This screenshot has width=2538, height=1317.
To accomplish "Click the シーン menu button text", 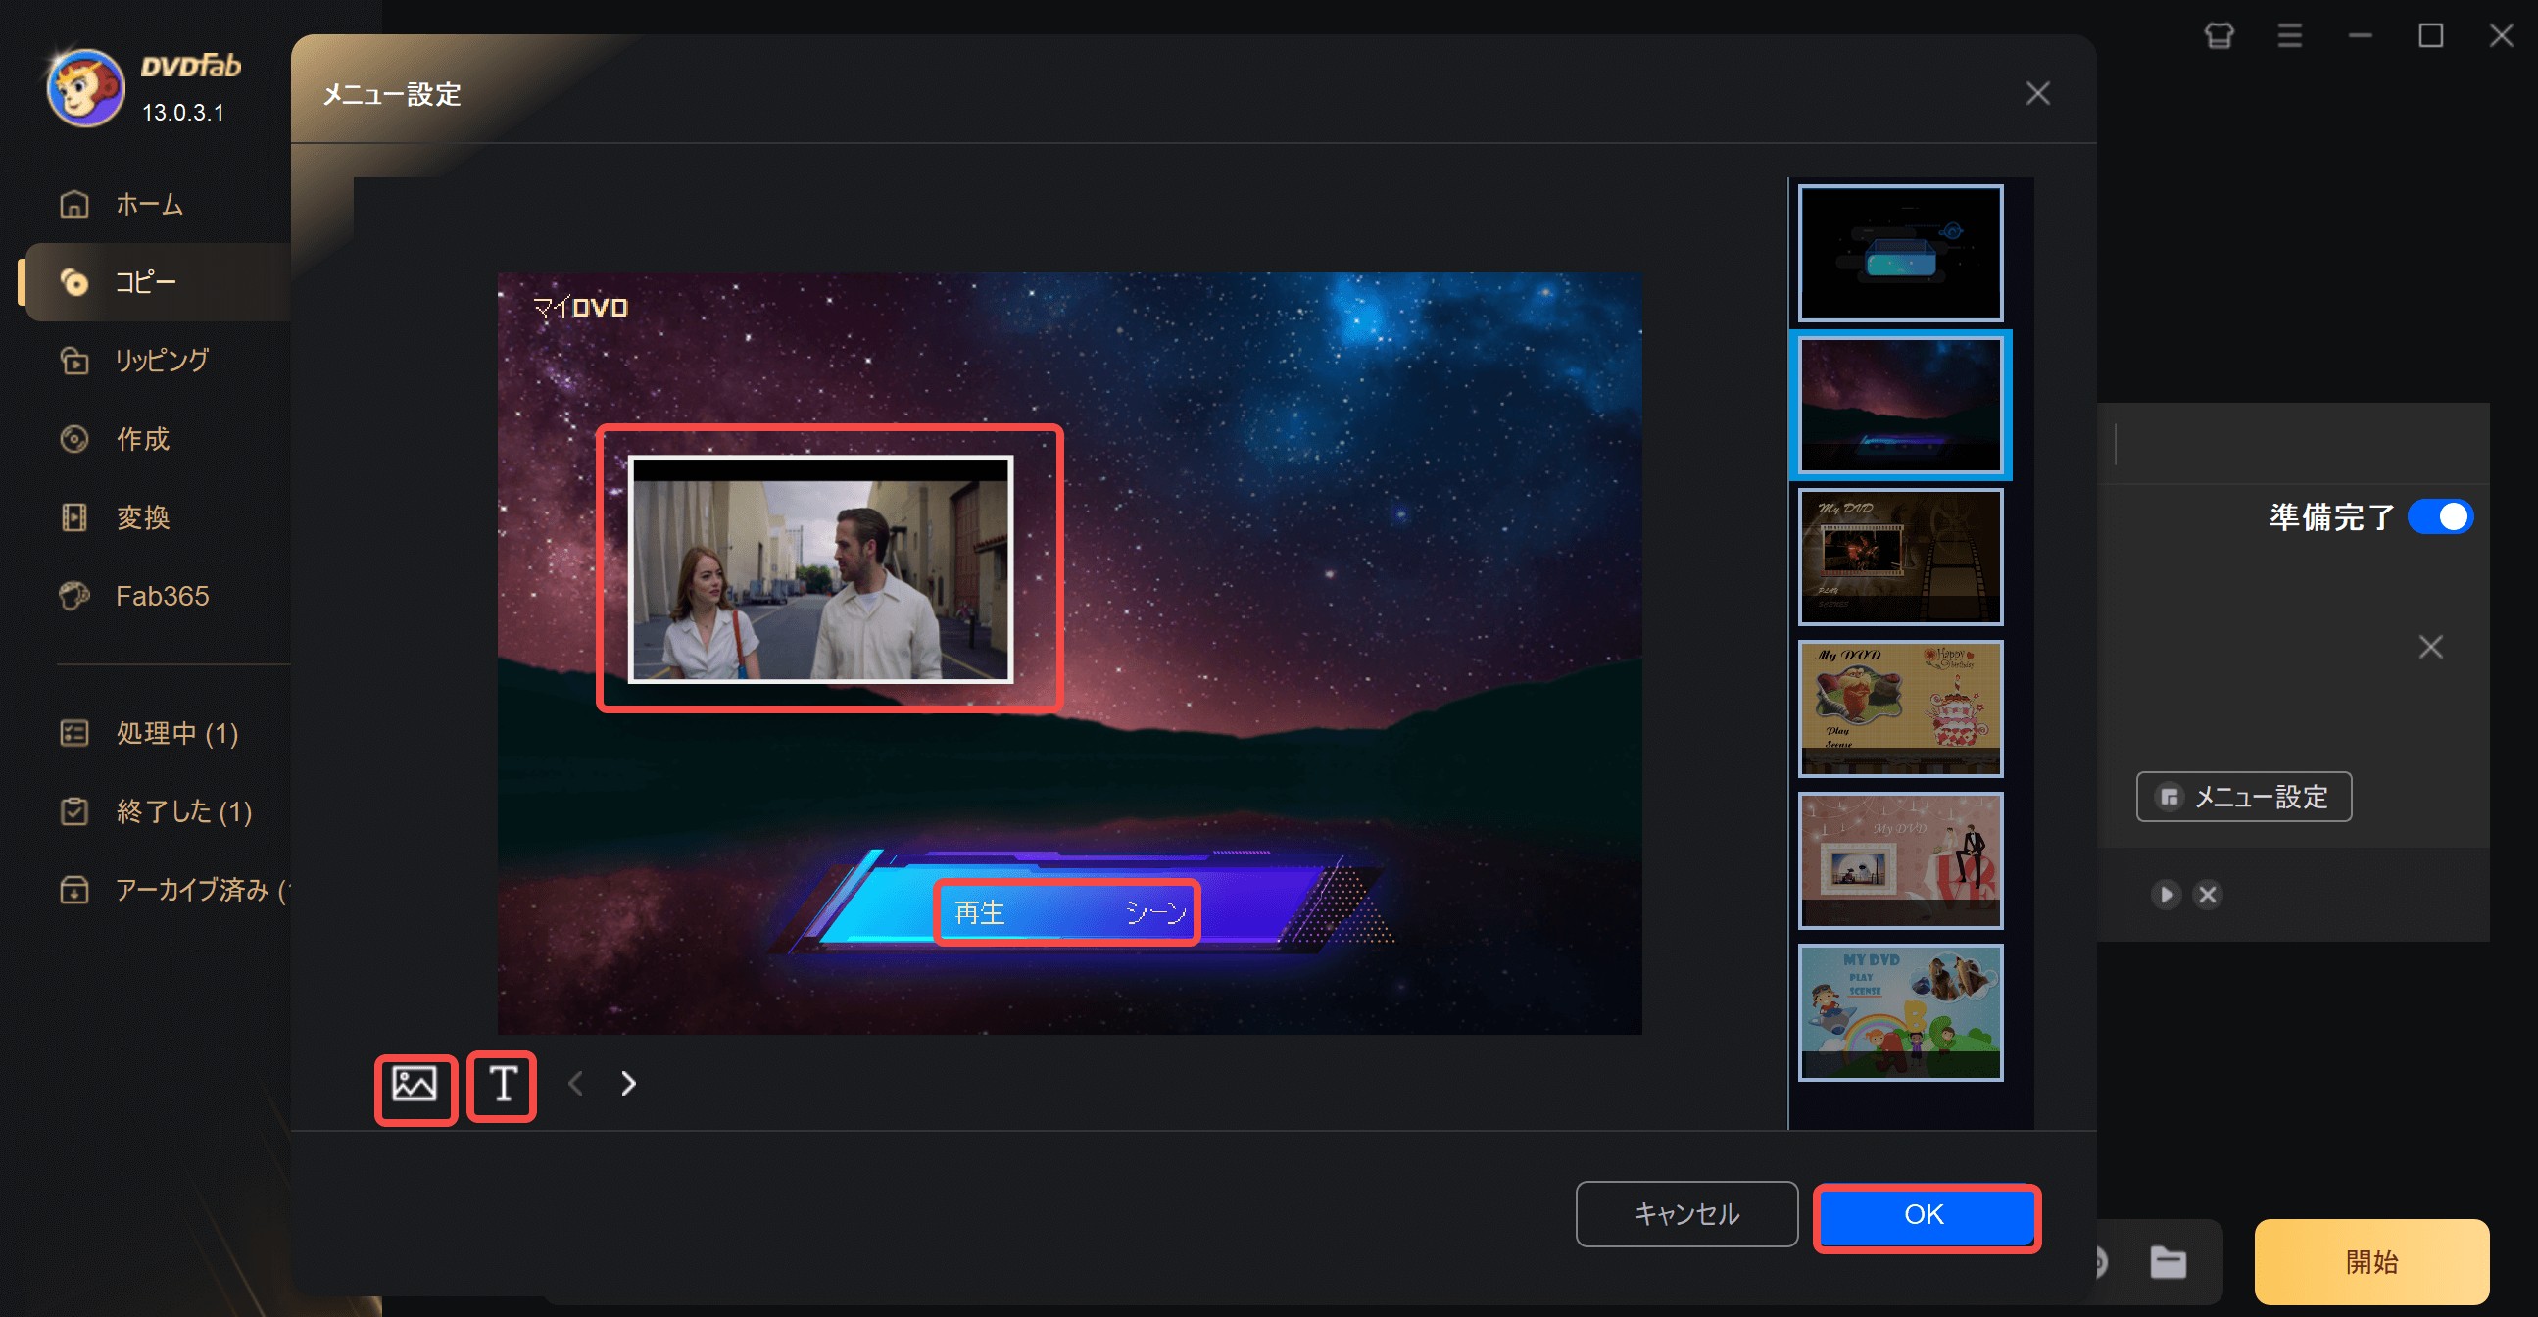I will (x=1155, y=912).
